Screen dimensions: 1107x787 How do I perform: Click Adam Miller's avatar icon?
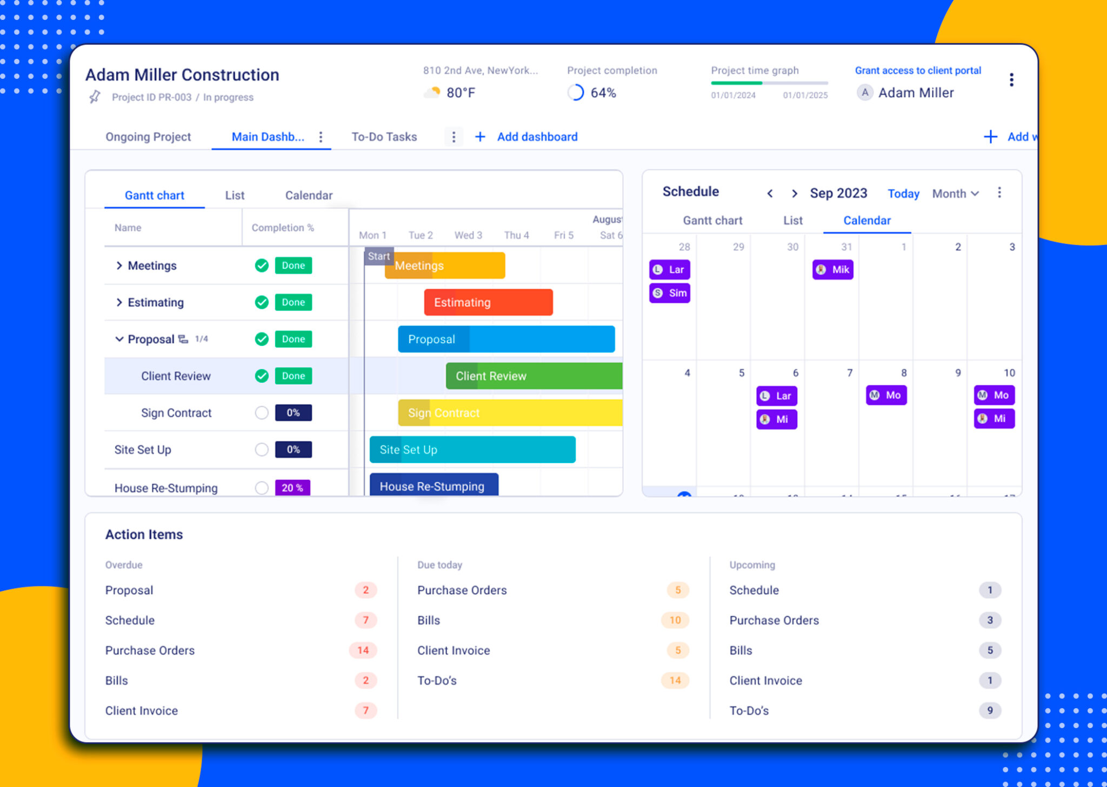(x=865, y=93)
